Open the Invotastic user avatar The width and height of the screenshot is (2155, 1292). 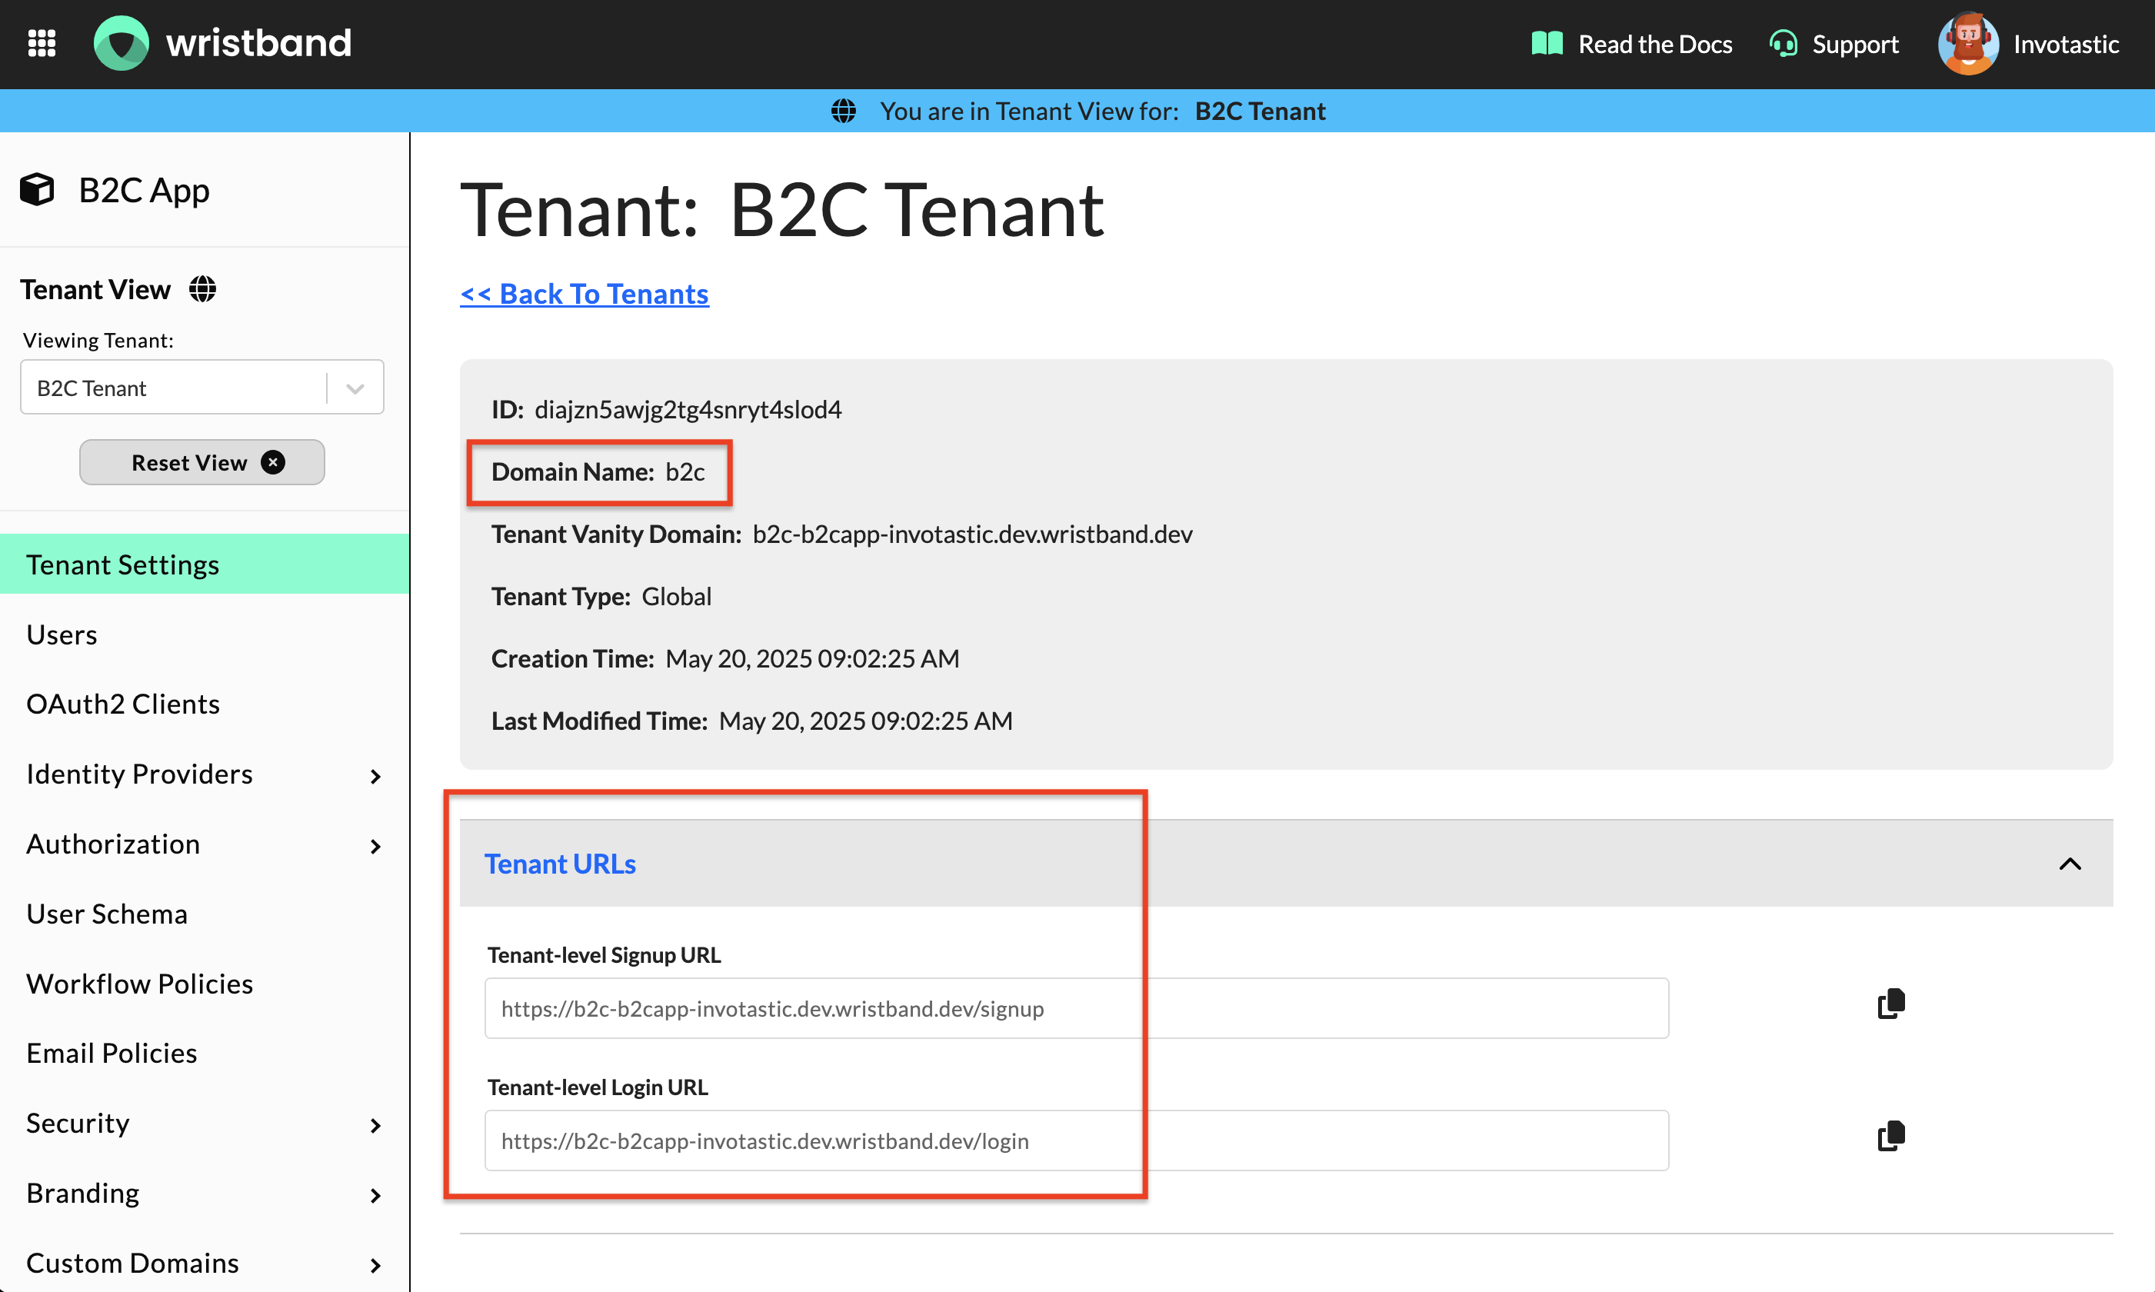tap(1968, 44)
